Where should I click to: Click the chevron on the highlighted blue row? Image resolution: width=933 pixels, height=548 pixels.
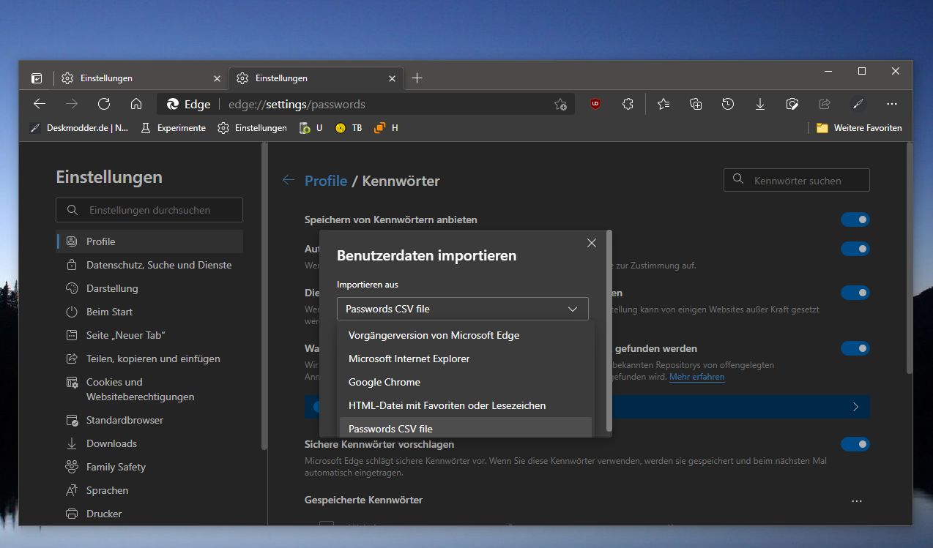[855, 407]
